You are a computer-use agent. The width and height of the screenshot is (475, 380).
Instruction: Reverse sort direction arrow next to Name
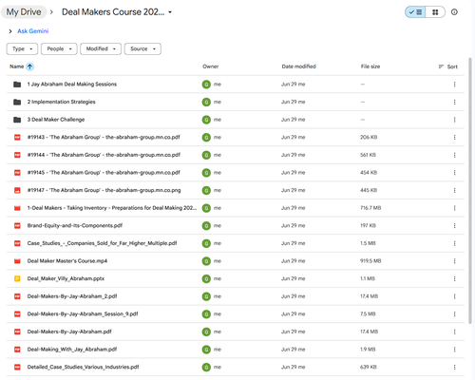click(29, 66)
